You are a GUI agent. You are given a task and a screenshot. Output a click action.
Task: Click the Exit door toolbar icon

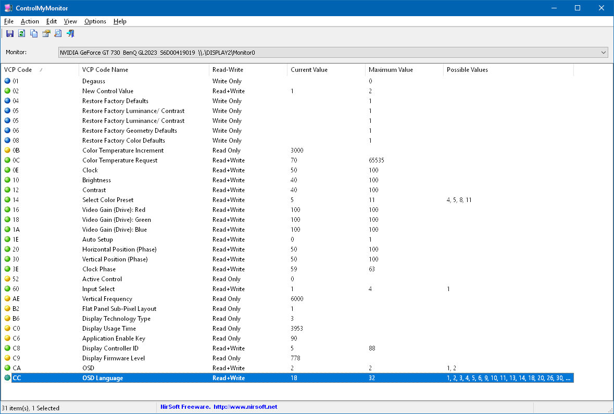70,34
